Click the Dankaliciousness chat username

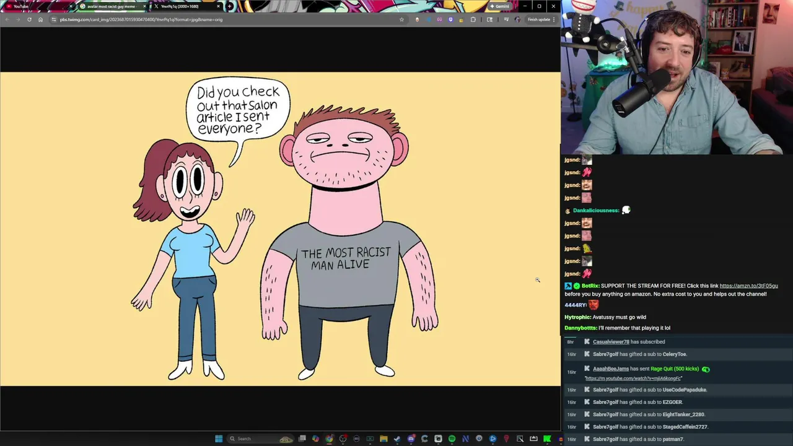[596, 211]
